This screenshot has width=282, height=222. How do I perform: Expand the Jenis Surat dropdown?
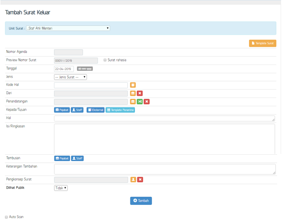point(70,77)
